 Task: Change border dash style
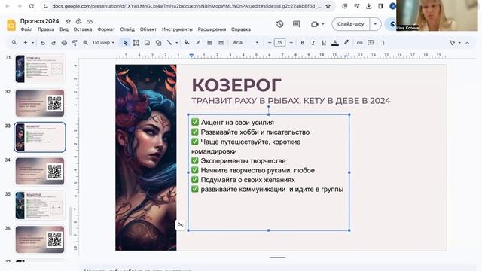click(x=221, y=43)
